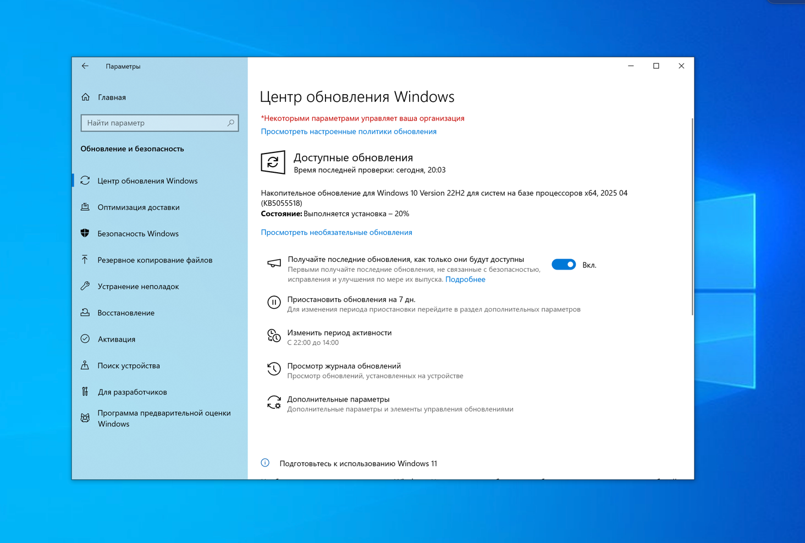Image resolution: width=805 pixels, height=543 pixels.
Task: Click the Активация checkmark icon
Action: point(85,339)
